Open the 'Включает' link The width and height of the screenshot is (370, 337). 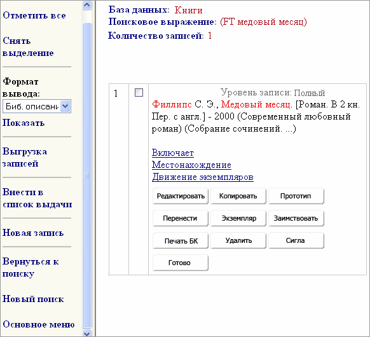click(x=173, y=153)
